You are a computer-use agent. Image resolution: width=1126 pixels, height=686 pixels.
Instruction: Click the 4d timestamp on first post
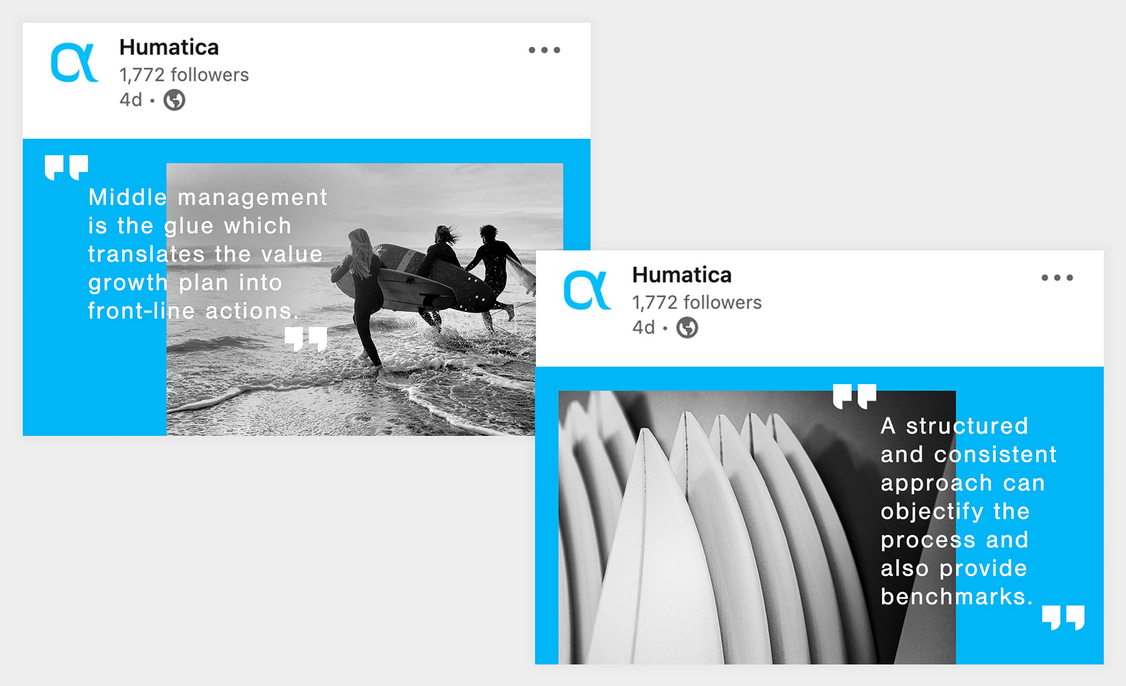click(x=131, y=100)
